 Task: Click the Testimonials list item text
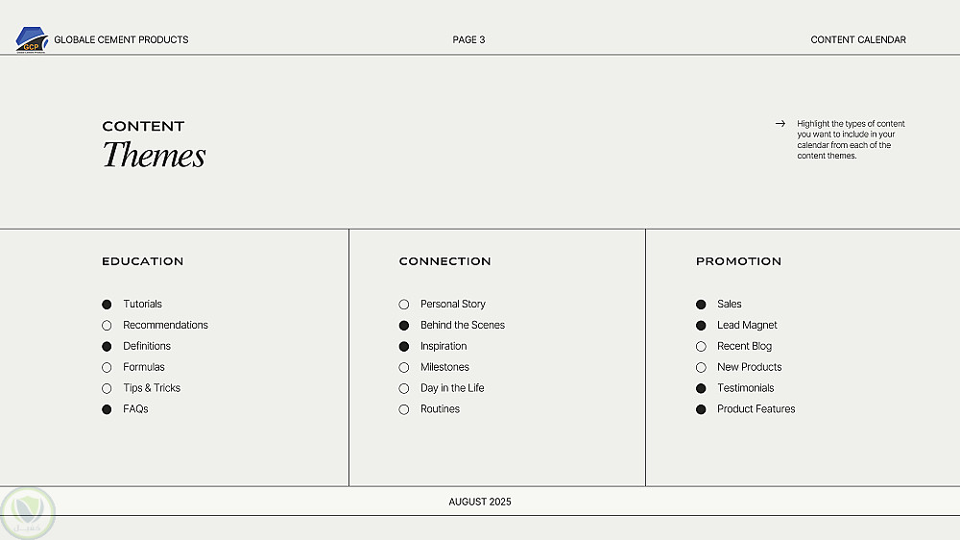click(x=745, y=388)
